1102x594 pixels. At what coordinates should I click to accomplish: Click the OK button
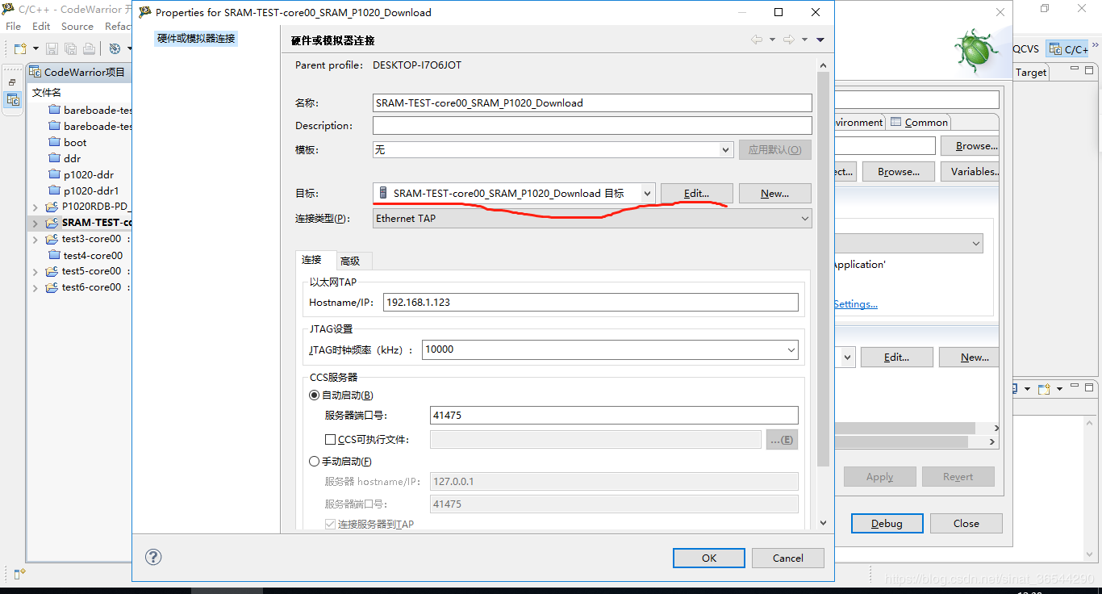(x=708, y=558)
